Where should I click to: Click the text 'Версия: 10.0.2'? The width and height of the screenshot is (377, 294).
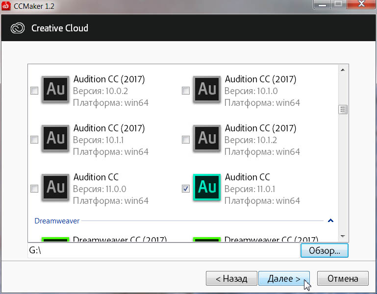coord(101,91)
